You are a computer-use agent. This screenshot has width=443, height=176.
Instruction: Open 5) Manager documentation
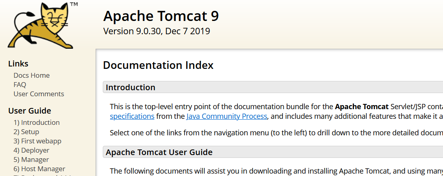pos(31,159)
